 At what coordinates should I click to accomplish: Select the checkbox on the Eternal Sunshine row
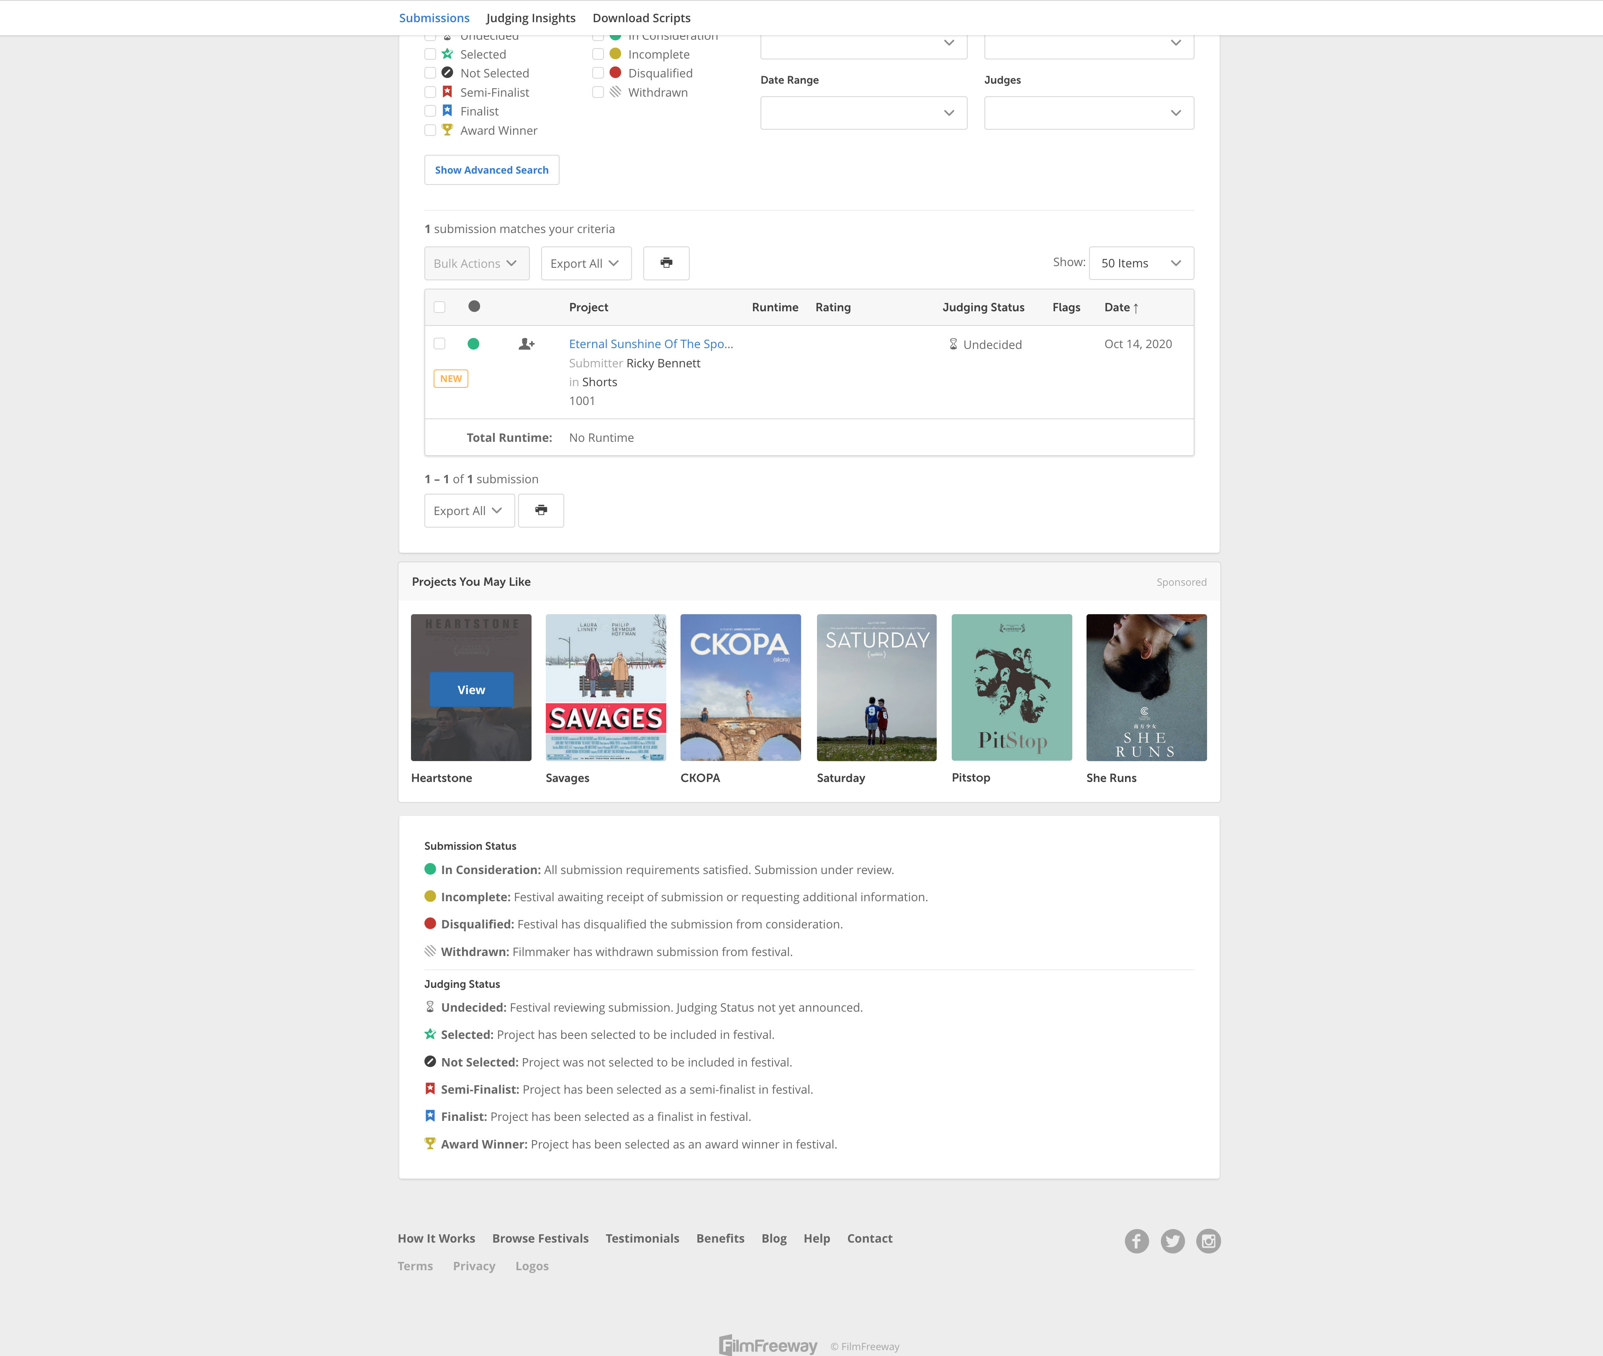point(441,343)
